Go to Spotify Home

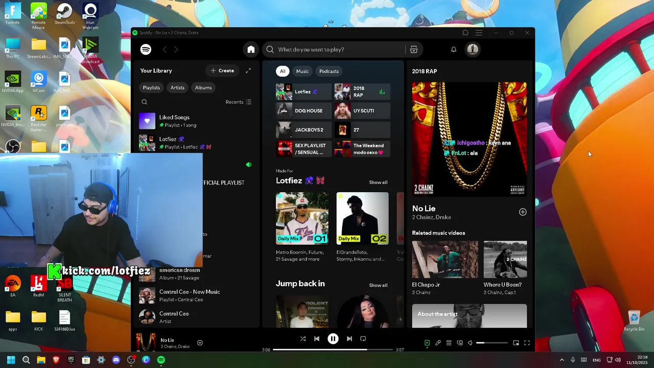(251, 50)
